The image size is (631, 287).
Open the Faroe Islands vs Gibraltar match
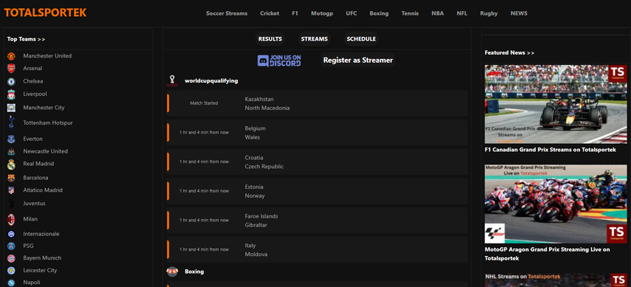tap(317, 221)
